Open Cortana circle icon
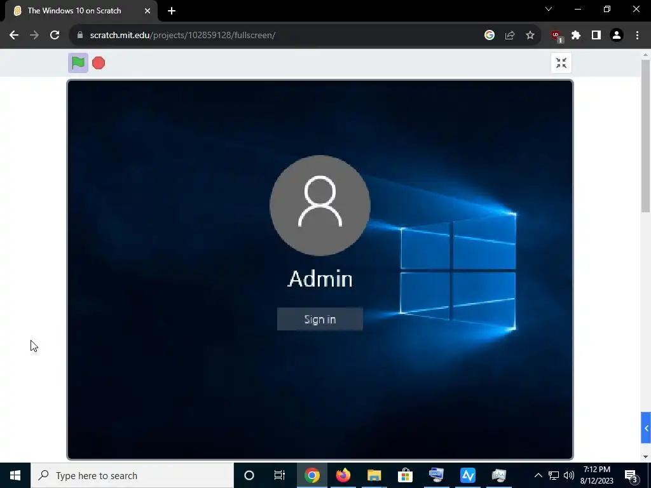This screenshot has height=488, width=651. 249,475
